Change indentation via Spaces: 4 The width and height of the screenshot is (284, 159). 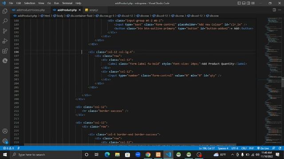[x=223, y=148]
